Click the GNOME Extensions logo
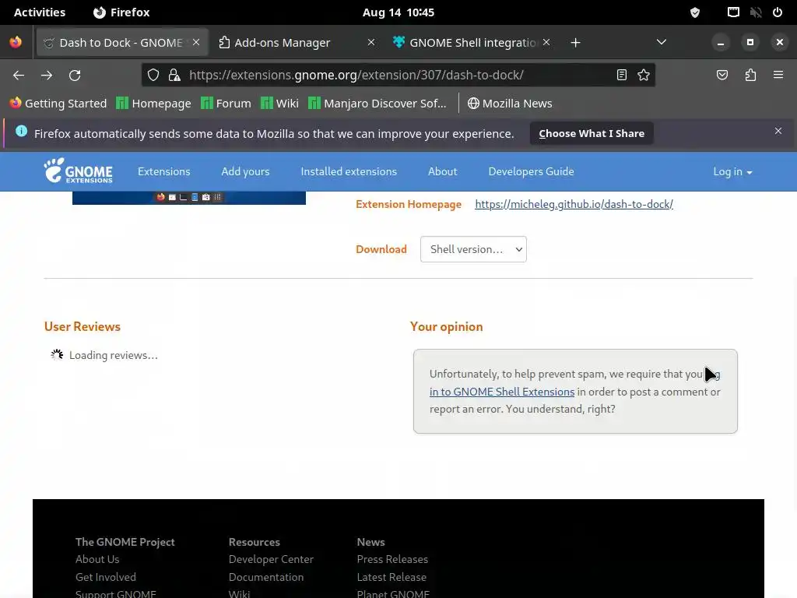 pyautogui.click(x=79, y=171)
